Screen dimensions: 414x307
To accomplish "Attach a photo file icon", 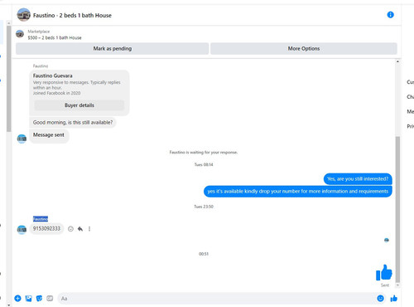I will [28, 299].
